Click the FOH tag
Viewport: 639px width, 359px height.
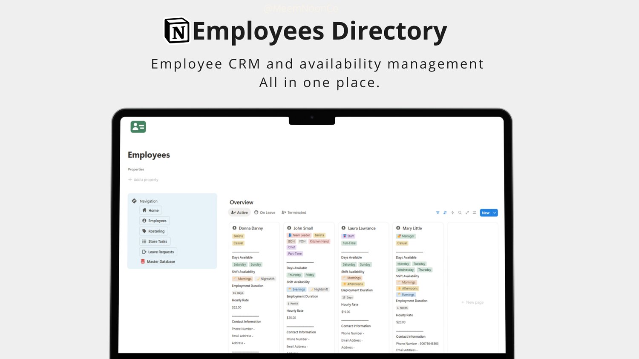coord(302,241)
